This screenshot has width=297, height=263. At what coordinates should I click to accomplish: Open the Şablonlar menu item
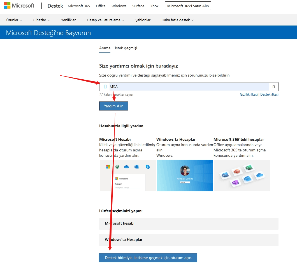pyautogui.click(x=143, y=20)
